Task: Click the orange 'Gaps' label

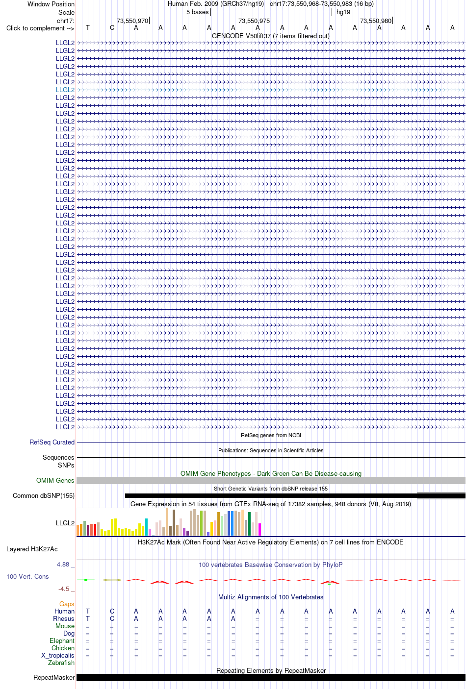Action: [67, 604]
